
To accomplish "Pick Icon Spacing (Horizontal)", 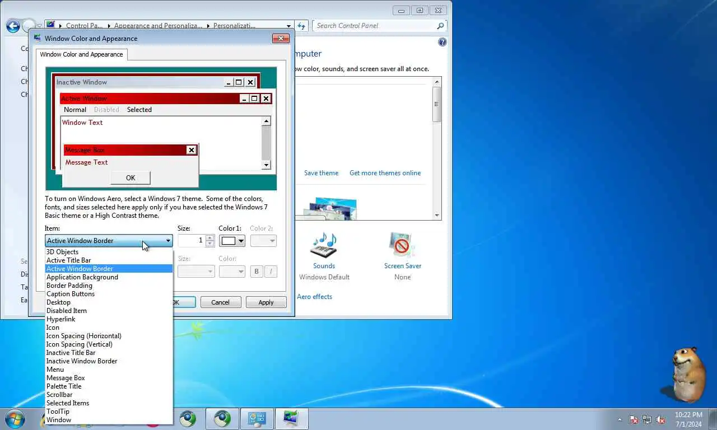I will point(109,336).
